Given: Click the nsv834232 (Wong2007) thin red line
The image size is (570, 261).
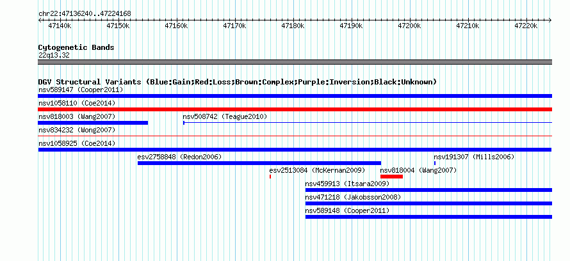Looking at the screenshot, I should 295,136.
